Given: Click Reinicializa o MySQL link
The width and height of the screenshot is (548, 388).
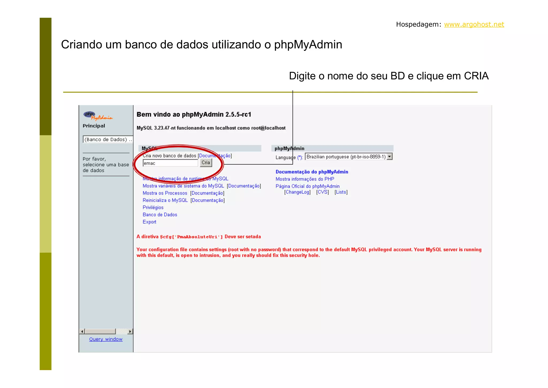Looking at the screenshot, I should tap(165, 200).
